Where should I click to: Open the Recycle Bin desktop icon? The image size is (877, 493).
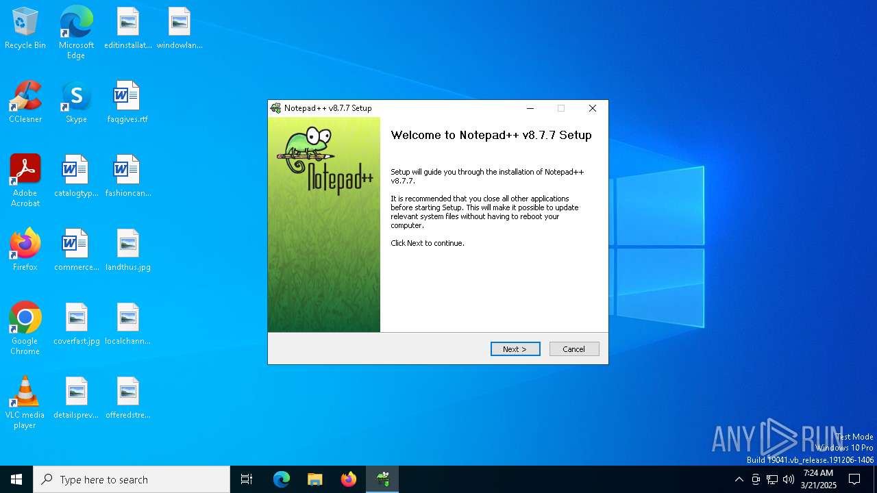coord(25,29)
